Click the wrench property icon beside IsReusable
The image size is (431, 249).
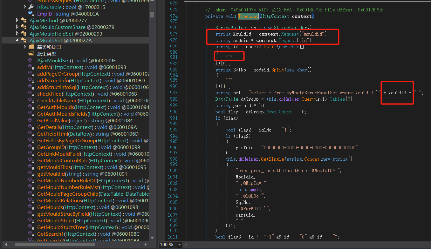[31, 7]
